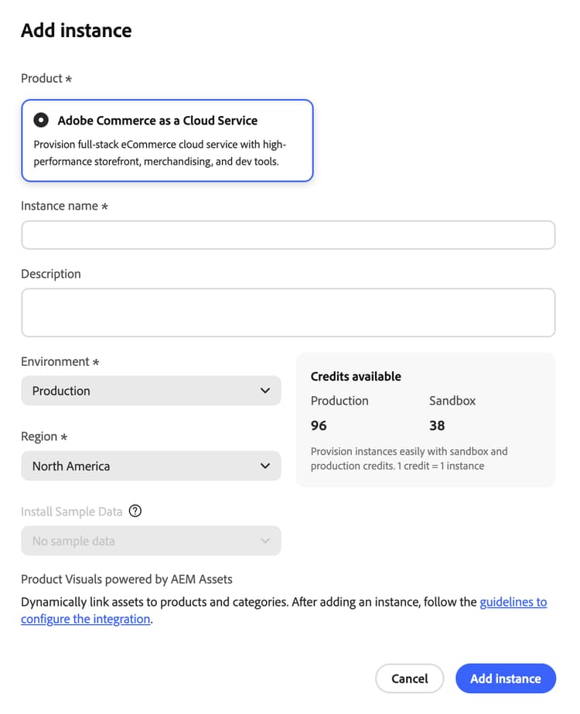Click the Production credits count 96
580x714 pixels.
319,425
